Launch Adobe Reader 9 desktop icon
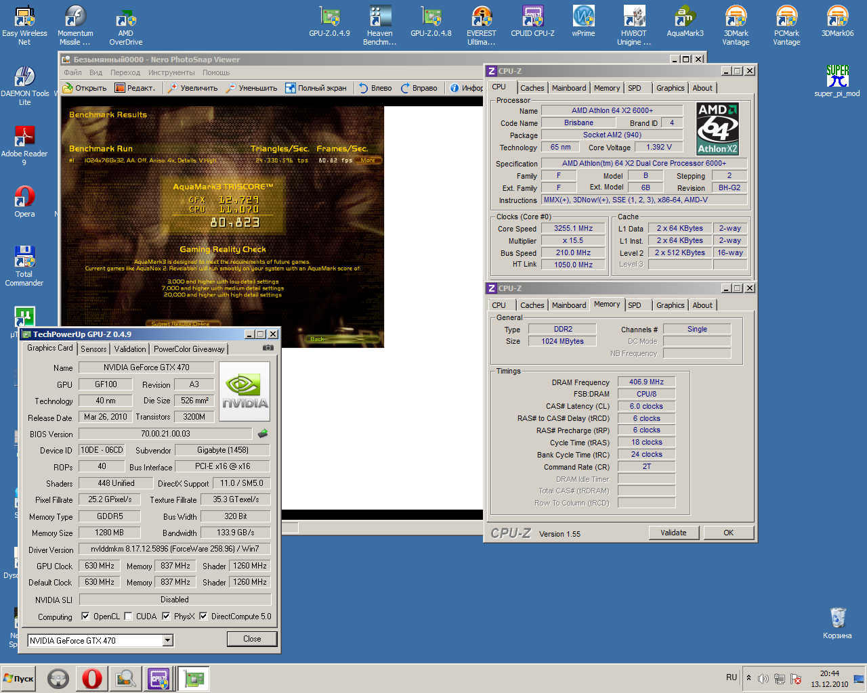867x693 pixels. (24, 146)
